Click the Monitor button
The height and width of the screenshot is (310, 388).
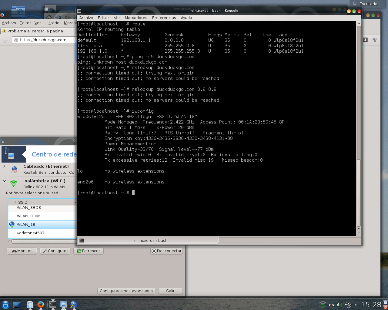click(22, 251)
